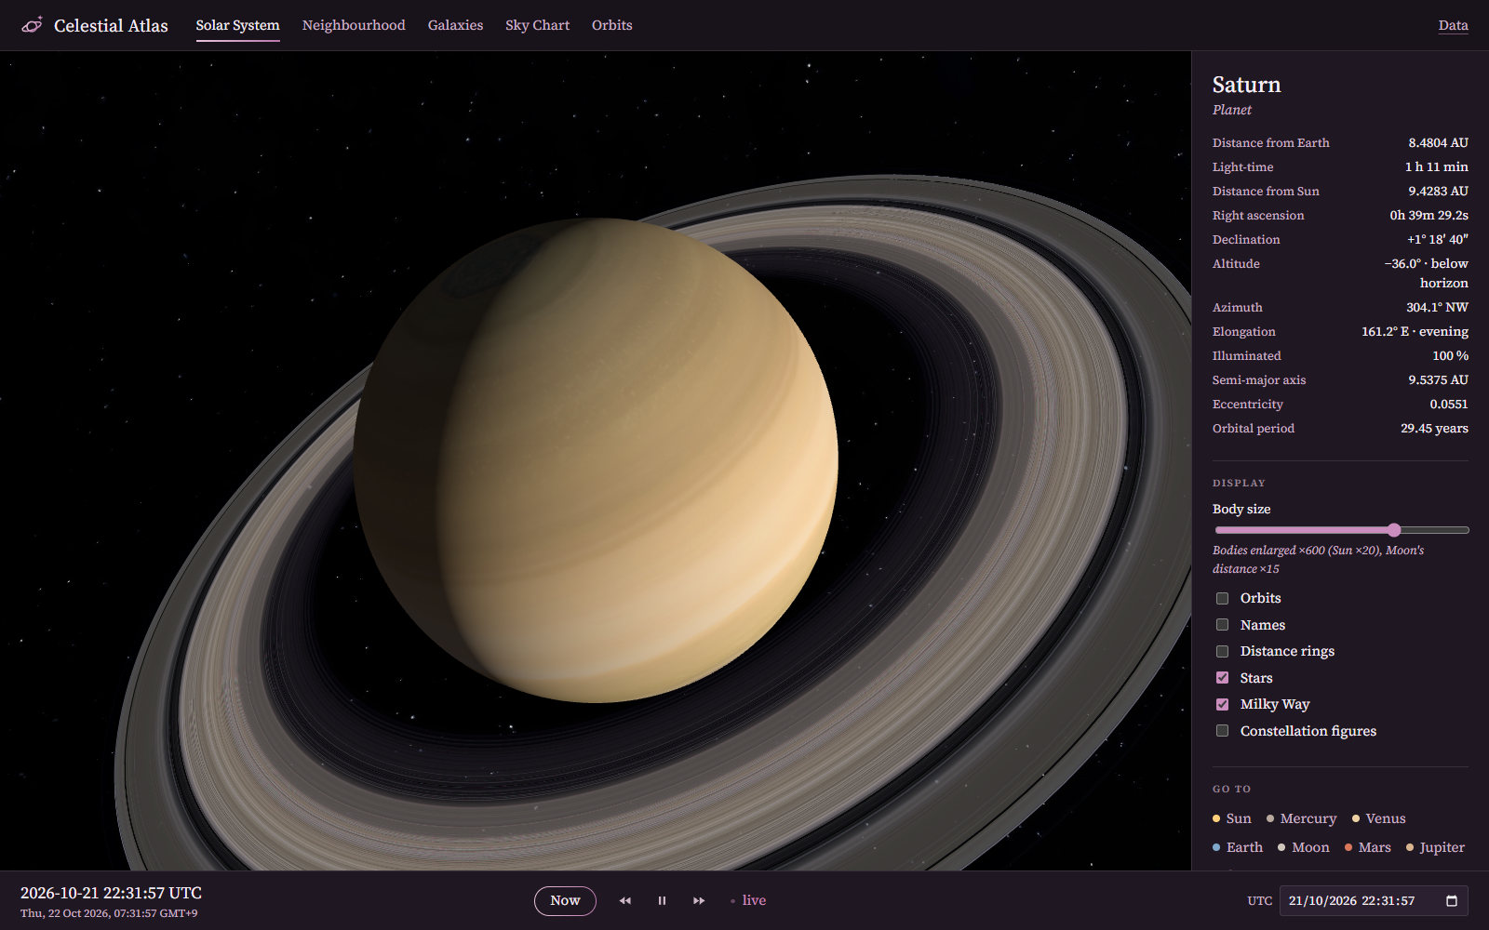Click the Distance from Sun value 9.4283 AU
Screen dimensions: 1489x930
pos(1438,191)
